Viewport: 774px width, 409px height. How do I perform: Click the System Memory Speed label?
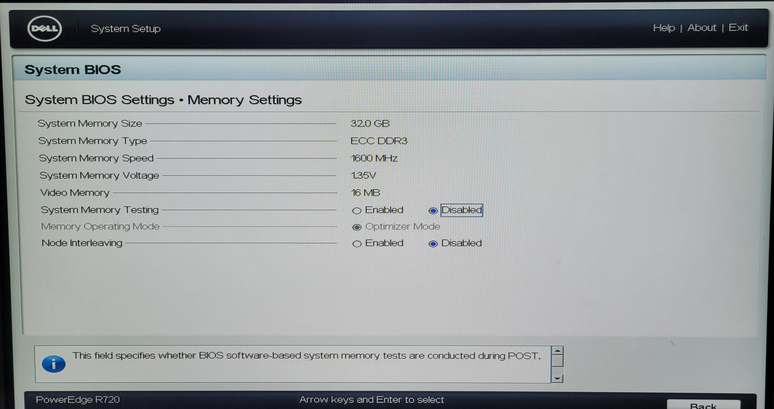pyautogui.click(x=96, y=158)
